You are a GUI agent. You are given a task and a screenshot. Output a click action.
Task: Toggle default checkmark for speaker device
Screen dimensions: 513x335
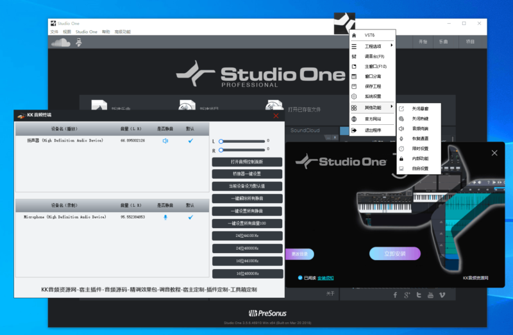[190, 140]
